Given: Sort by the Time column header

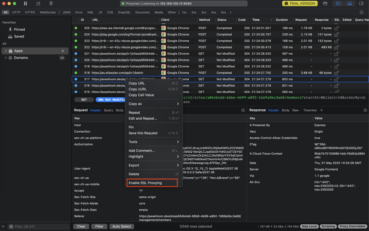Looking at the screenshot, I should pyautogui.click(x=256, y=20).
